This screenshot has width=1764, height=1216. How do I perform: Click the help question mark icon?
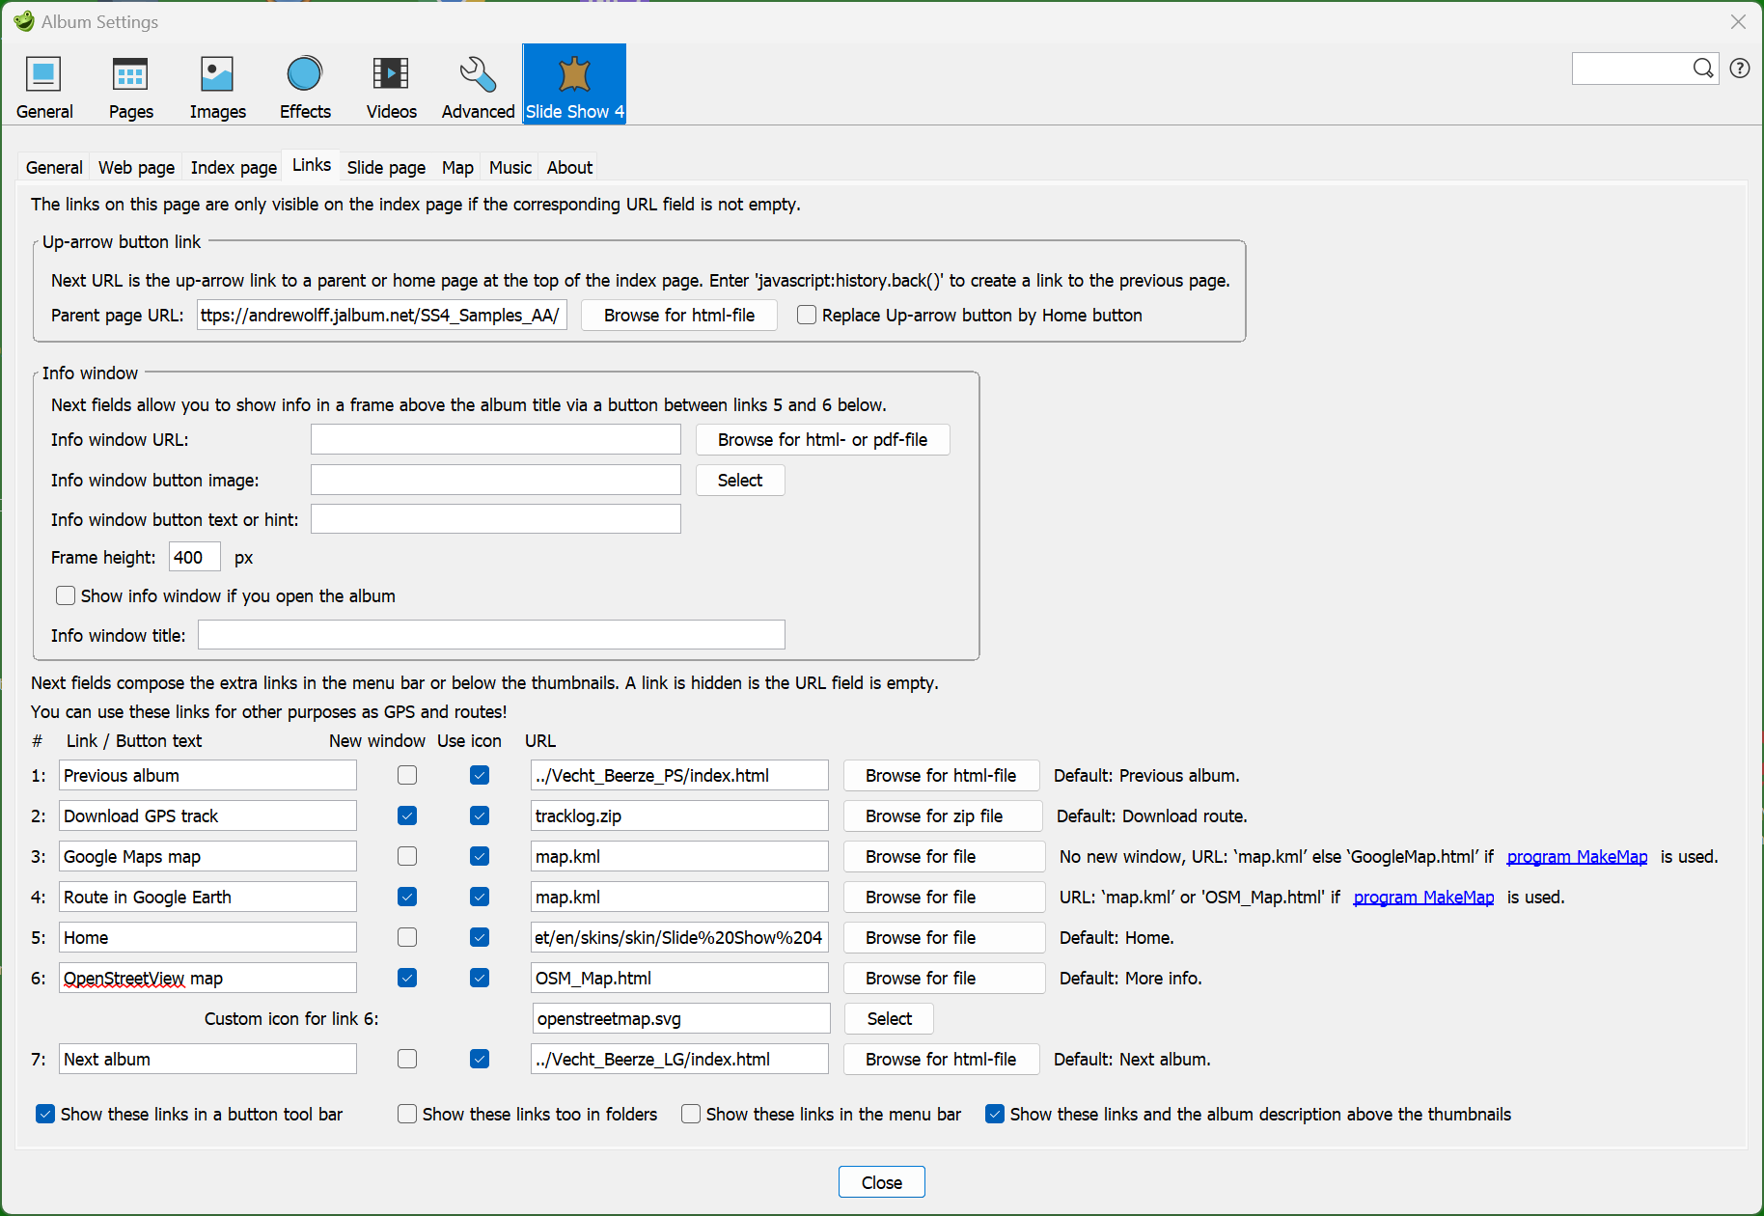(1739, 68)
